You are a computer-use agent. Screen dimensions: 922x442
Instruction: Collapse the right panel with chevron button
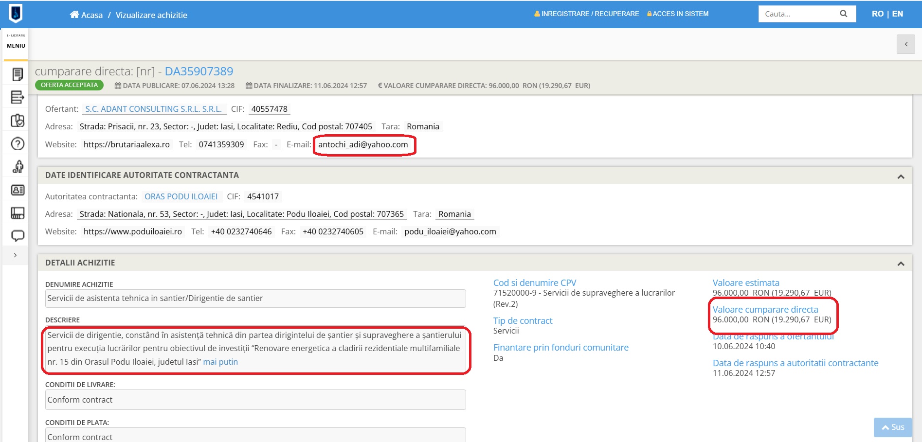point(905,44)
